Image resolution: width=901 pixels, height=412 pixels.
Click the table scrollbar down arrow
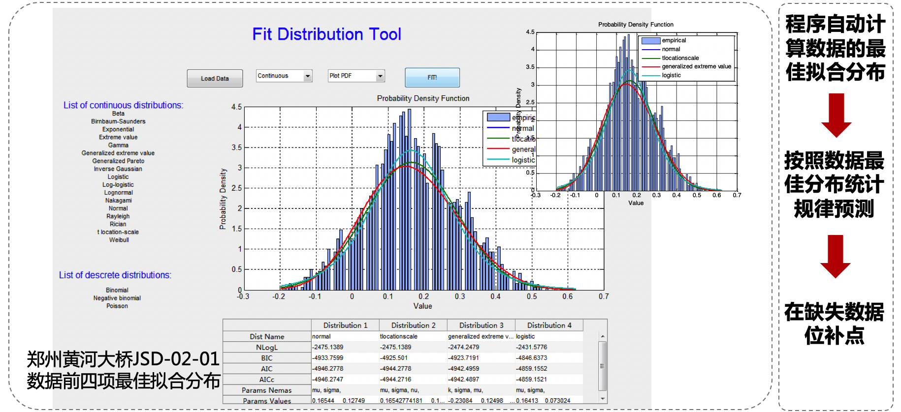click(602, 399)
